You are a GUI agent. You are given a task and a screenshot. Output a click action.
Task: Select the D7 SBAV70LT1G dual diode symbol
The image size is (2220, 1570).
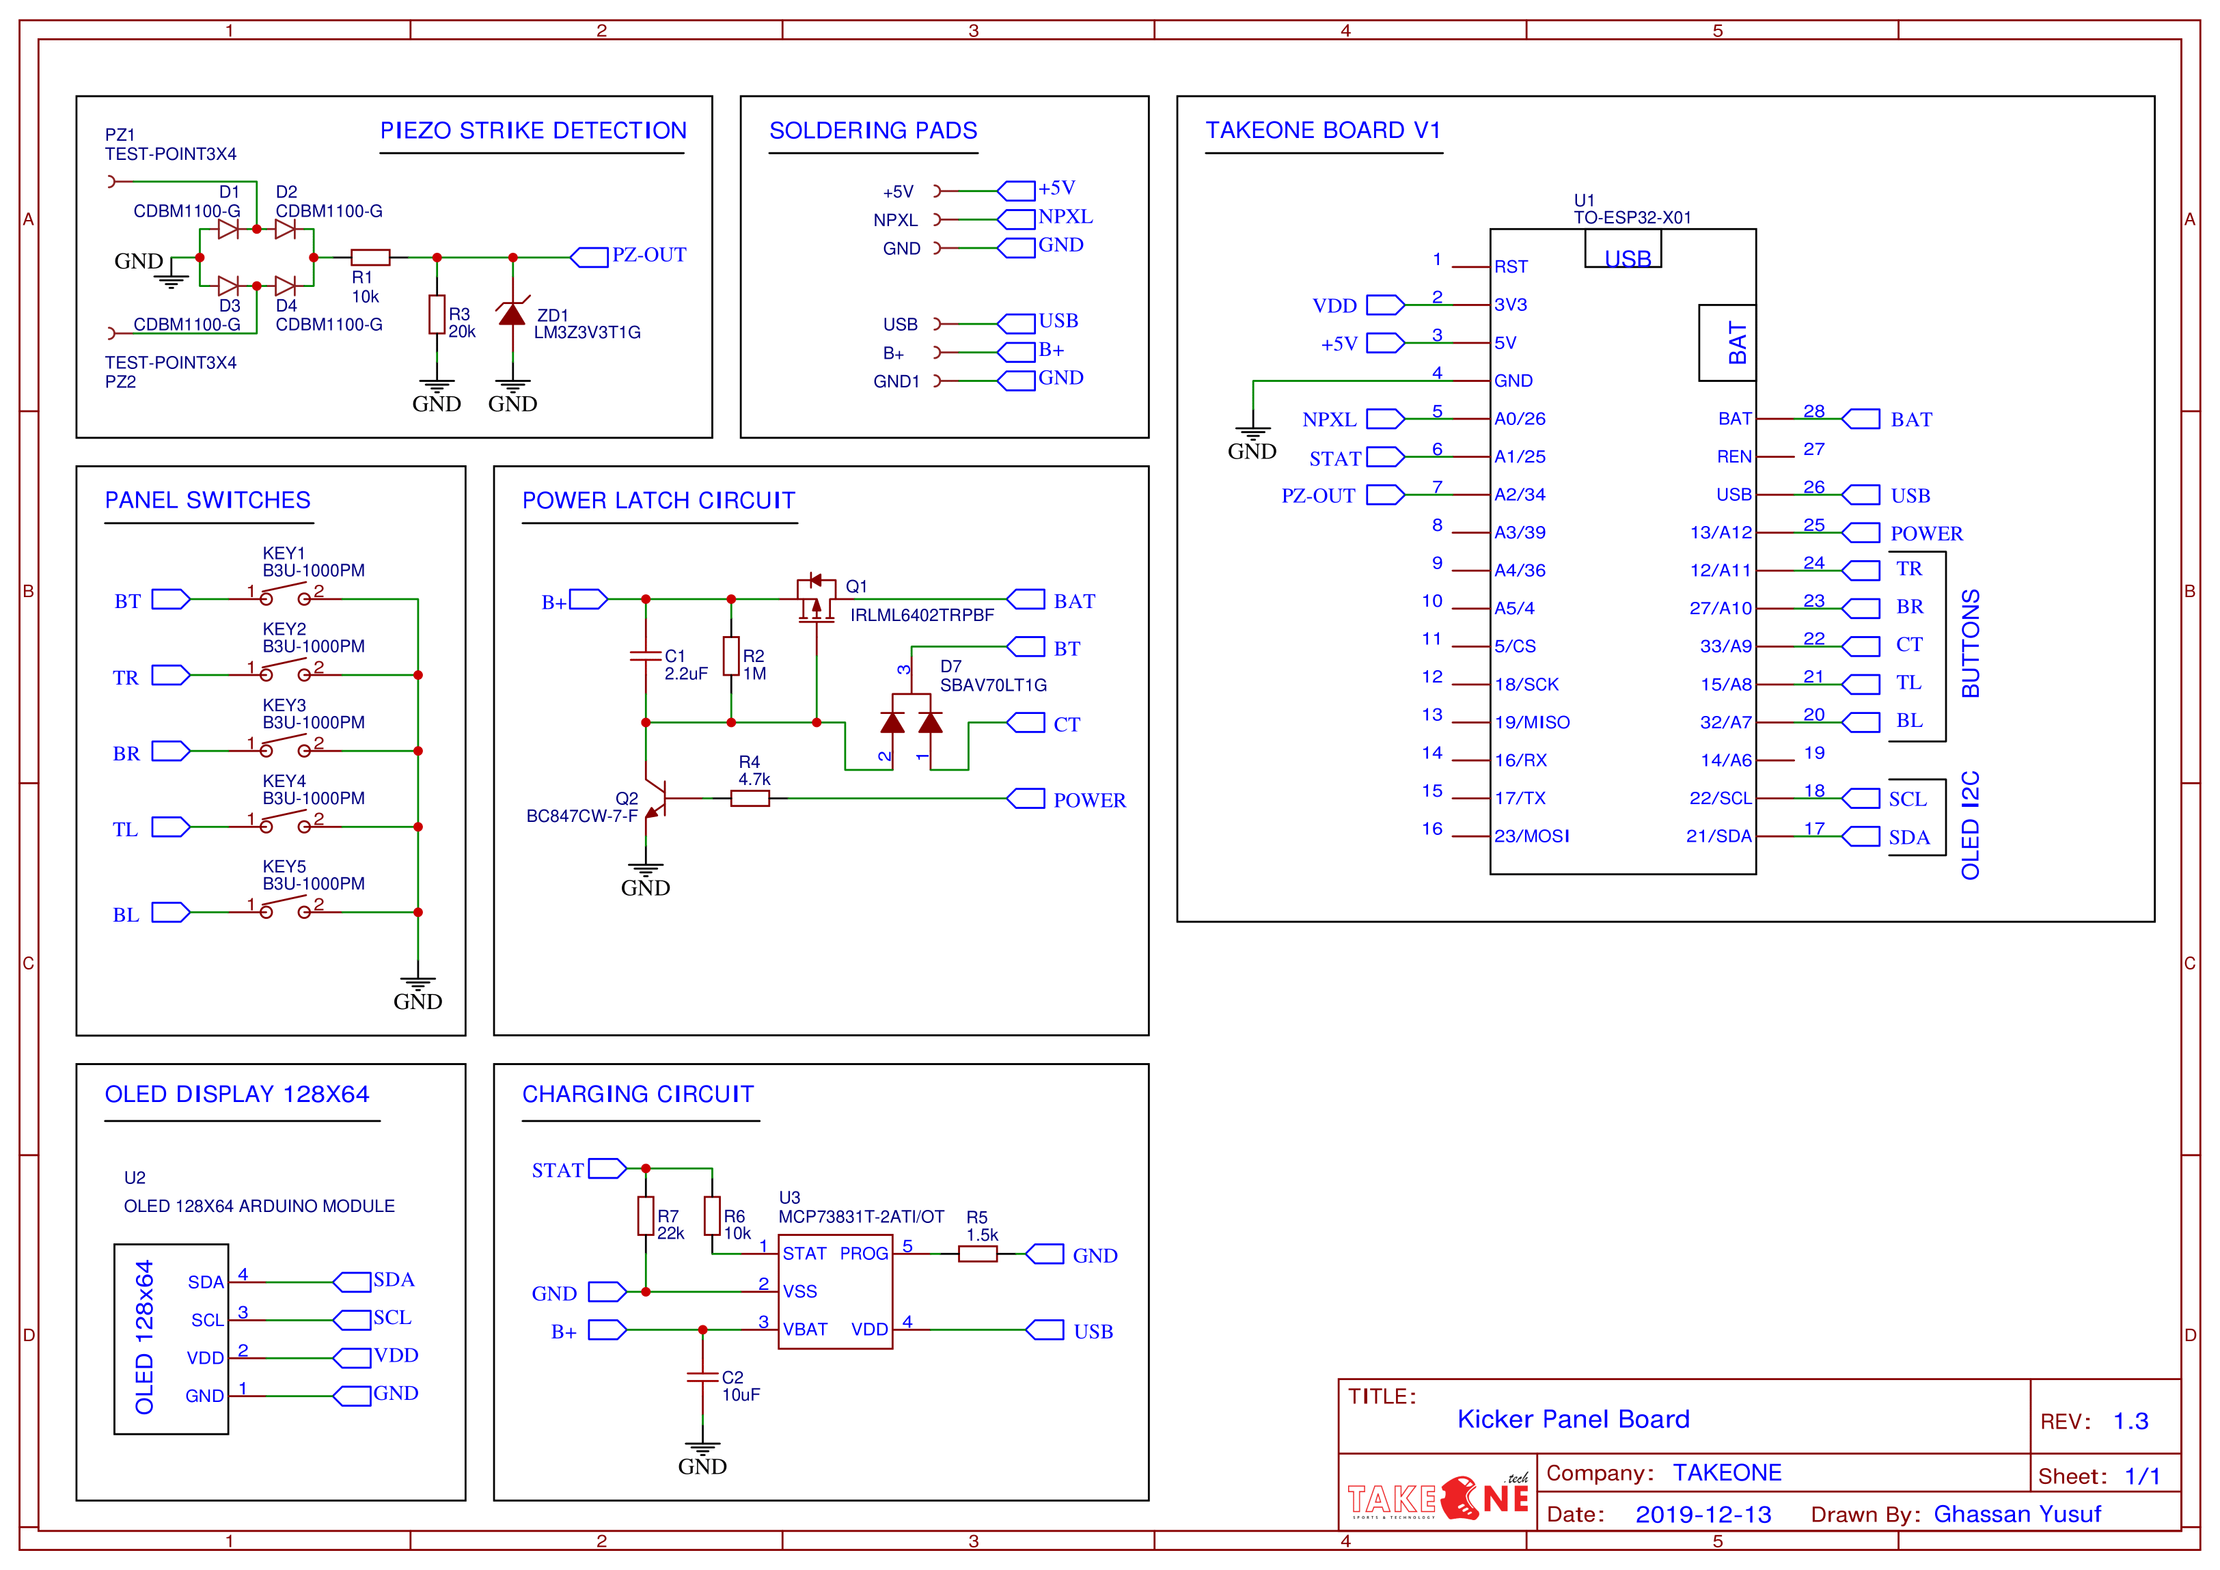911,721
